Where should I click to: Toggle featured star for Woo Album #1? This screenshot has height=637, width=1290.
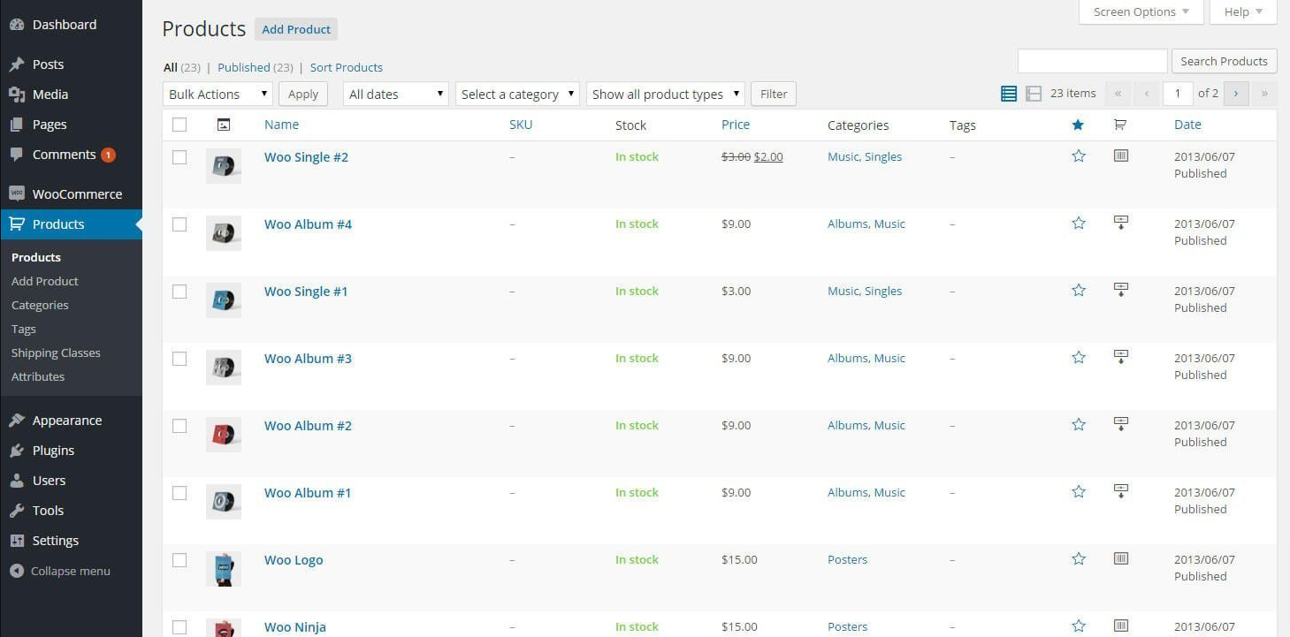[x=1078, y=492]
